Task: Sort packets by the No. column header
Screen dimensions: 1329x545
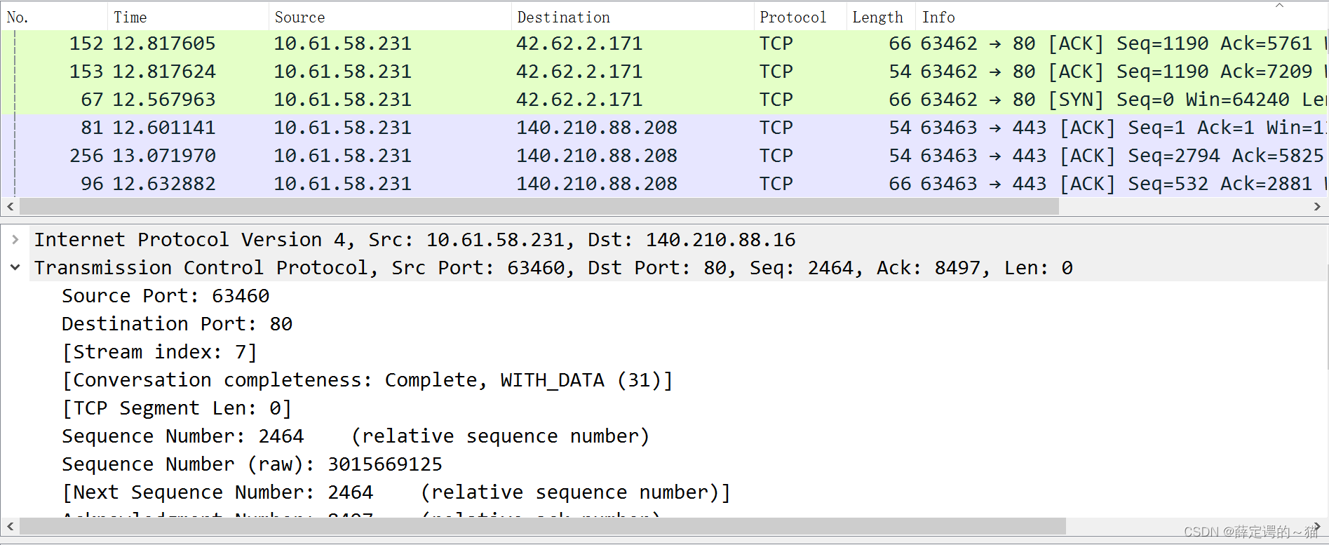Action: click(55, 17)
